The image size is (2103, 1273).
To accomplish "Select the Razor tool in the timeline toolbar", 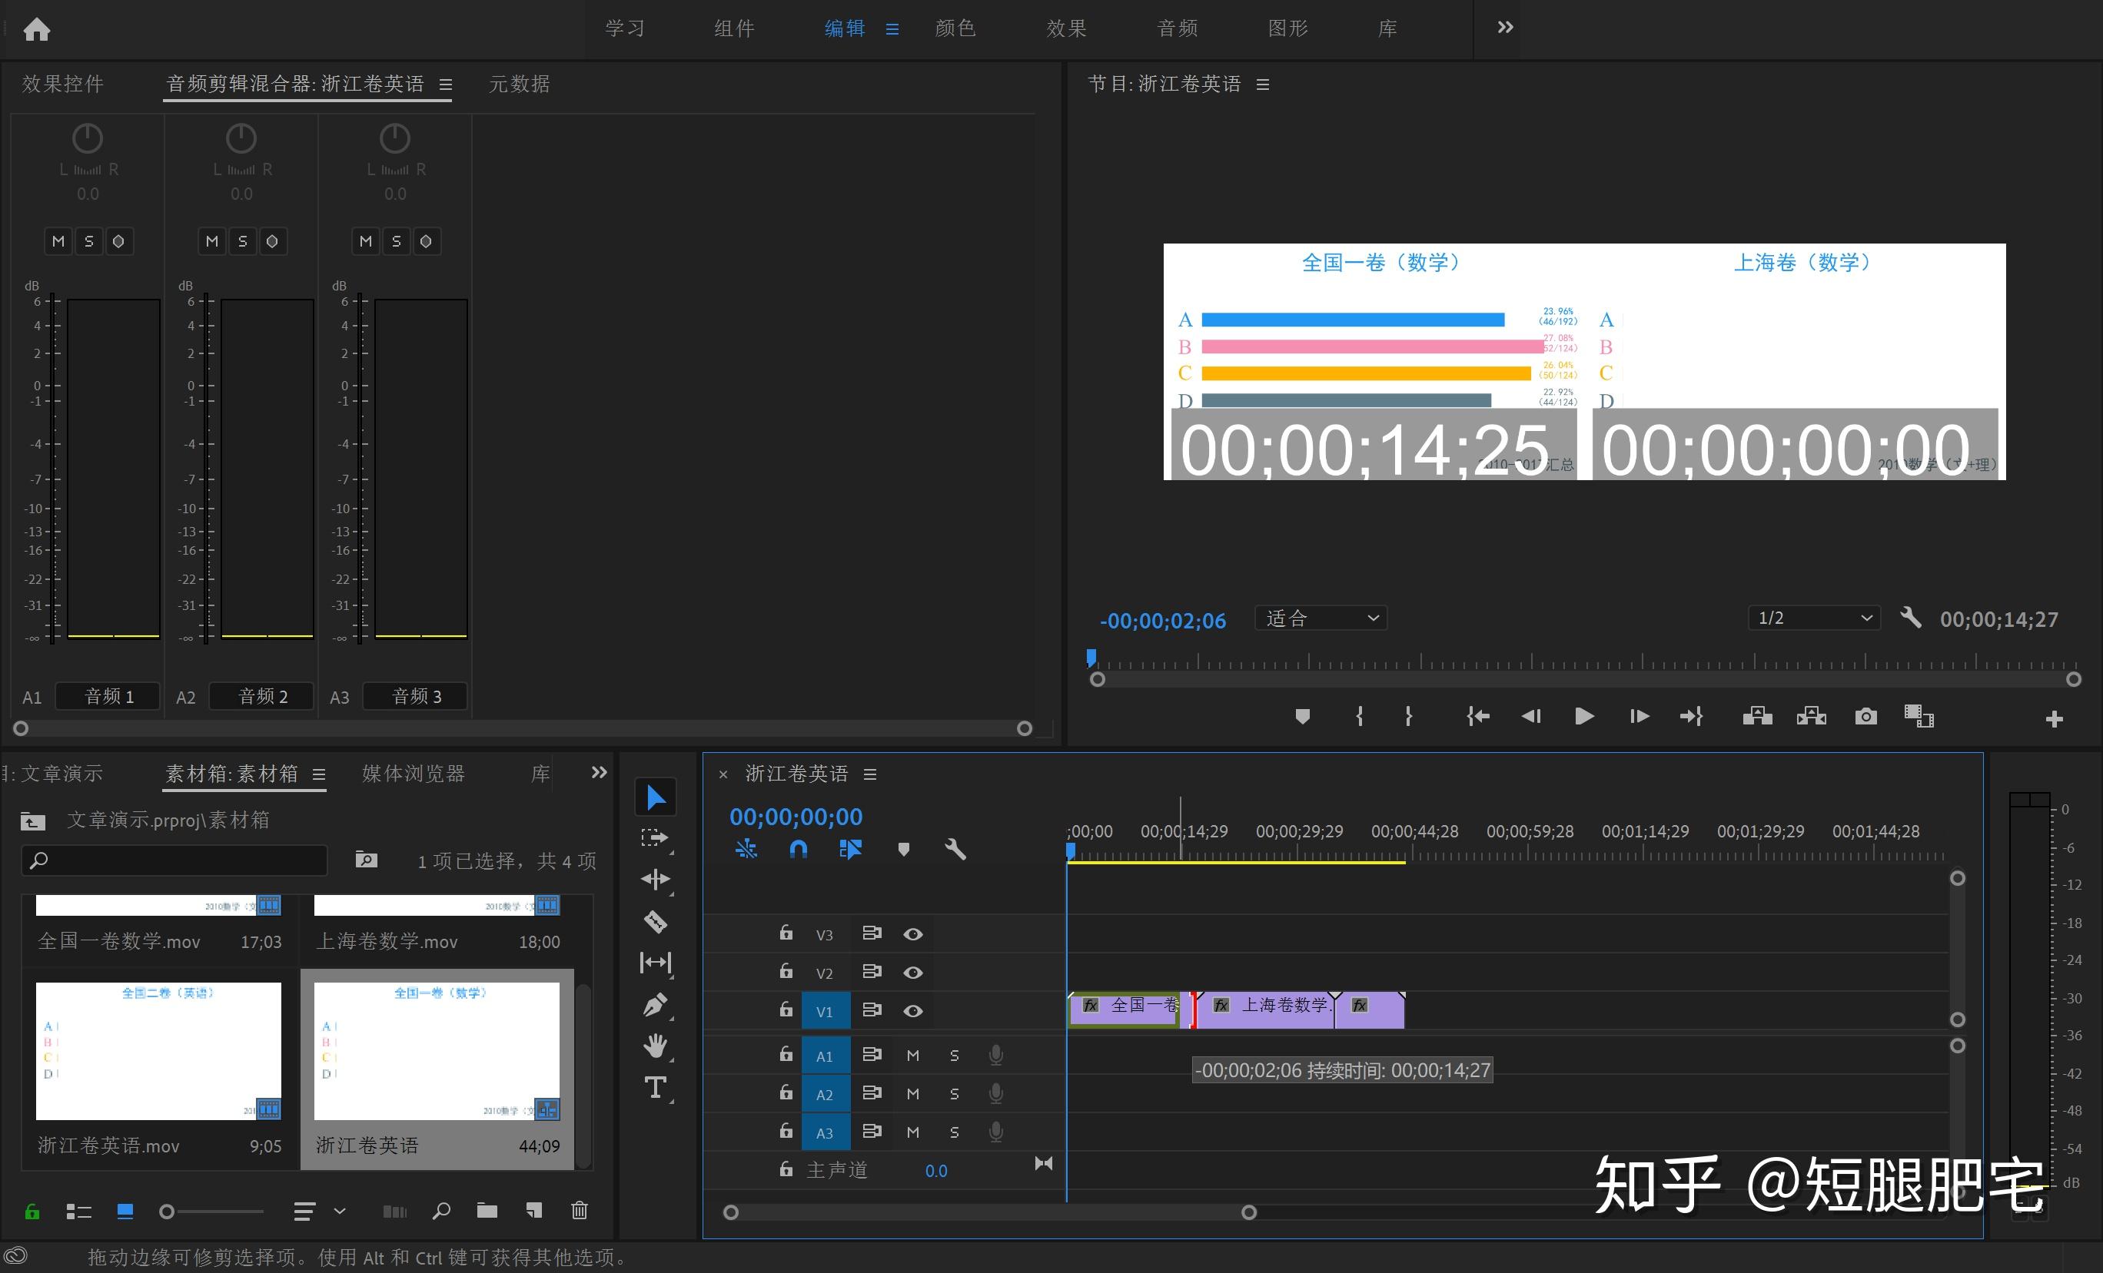I will pos(655,921).
